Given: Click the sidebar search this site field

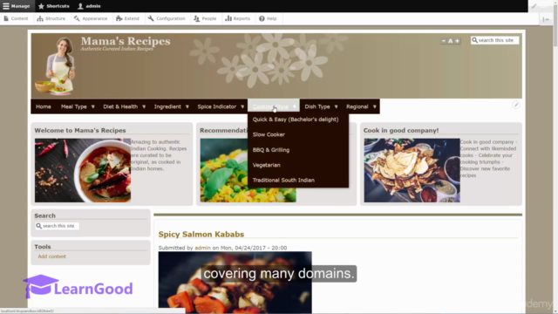Looking at the screenshot, I should (57, 226).
